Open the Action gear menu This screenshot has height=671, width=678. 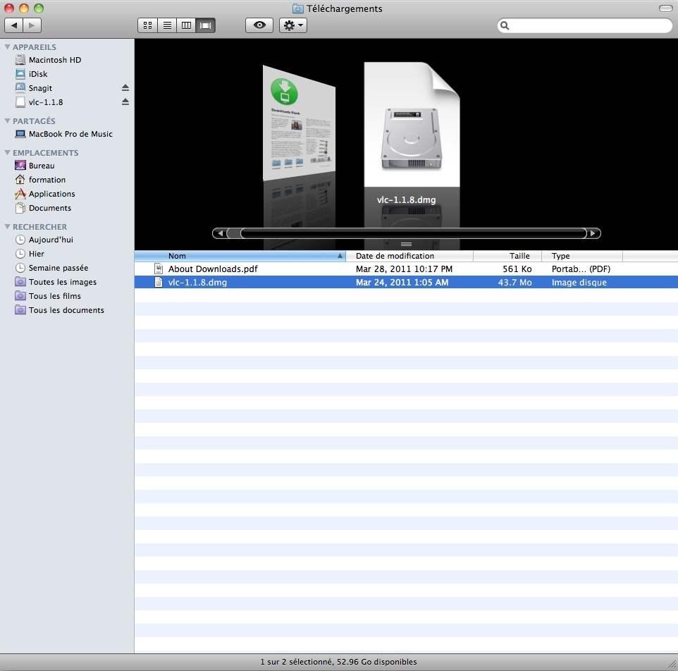[x=293, y=25]
